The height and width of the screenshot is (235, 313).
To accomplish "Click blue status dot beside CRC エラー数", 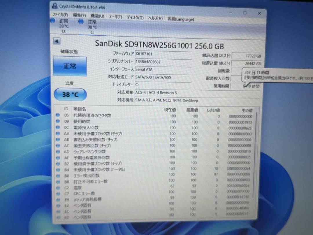I will tap(58, 193).
